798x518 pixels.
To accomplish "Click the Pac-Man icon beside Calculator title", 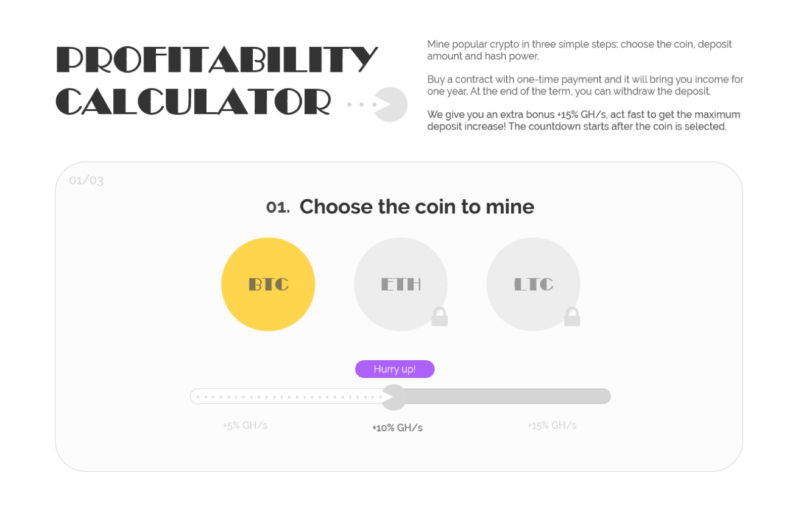I will click(x=390, y=105).
